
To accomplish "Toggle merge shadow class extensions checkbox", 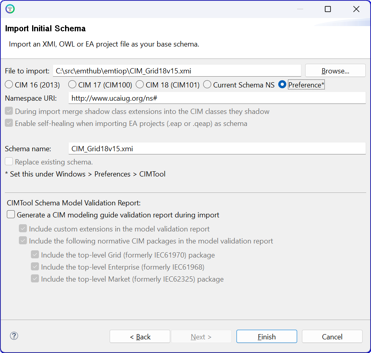I will tap(9, 111).
